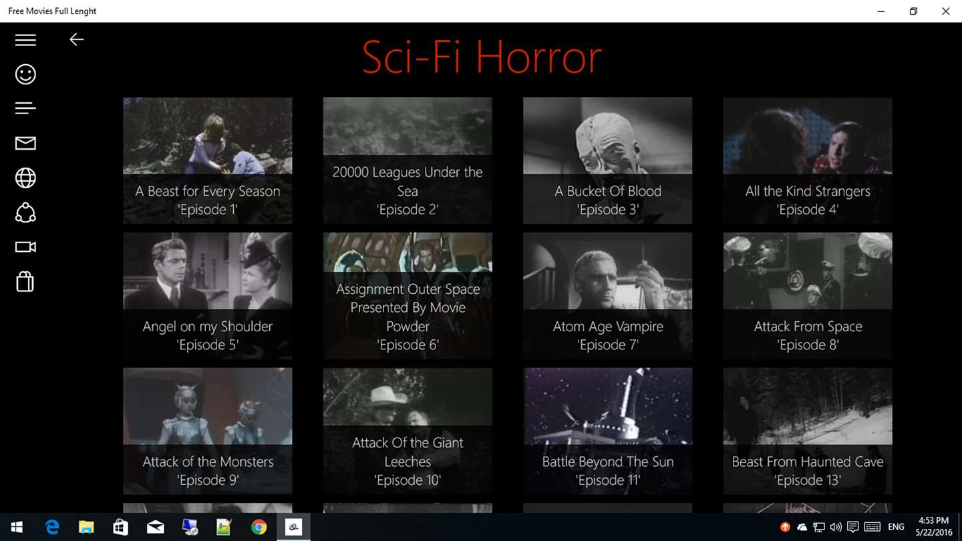Go back using the left arrow
The image size is (962, 541).
[77, 40]
